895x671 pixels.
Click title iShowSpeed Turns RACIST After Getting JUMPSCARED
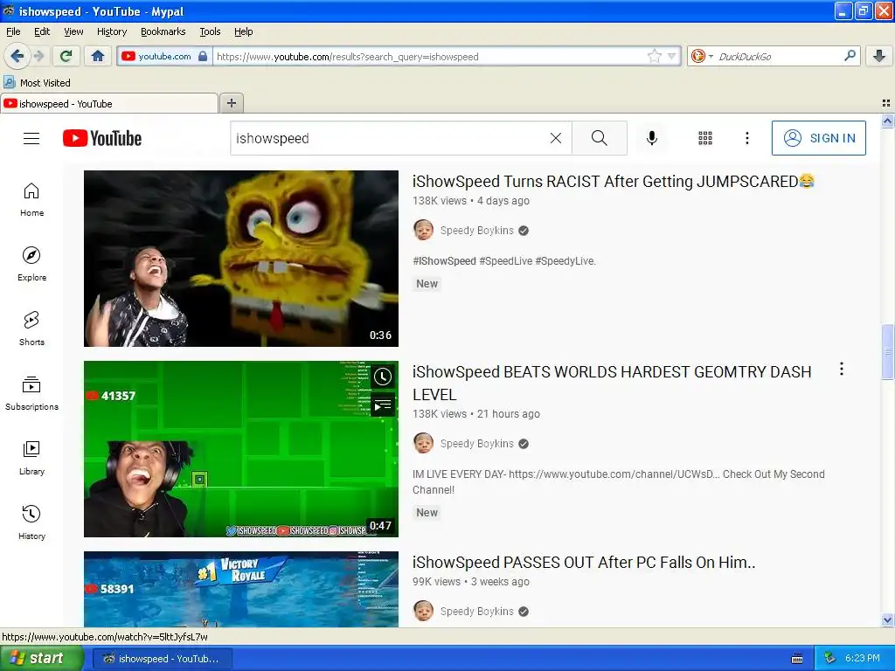click(x=614, y=182)
